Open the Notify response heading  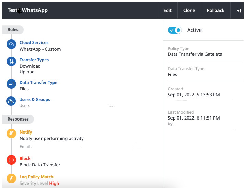point(26,132)
